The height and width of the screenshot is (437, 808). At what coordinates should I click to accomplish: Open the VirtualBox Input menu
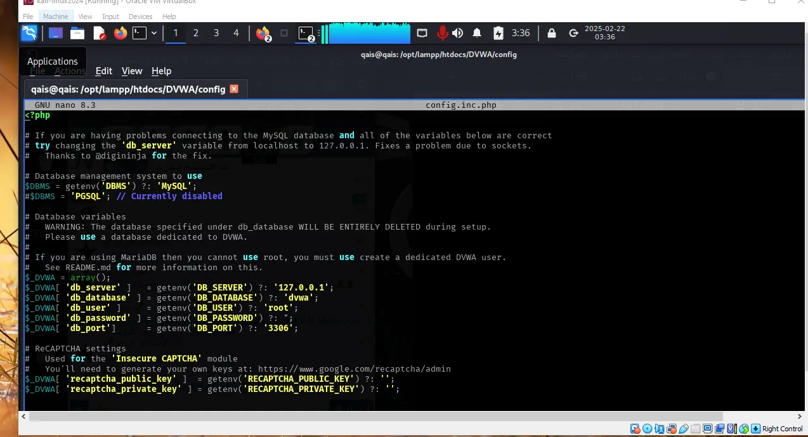[x=110, y=16]
